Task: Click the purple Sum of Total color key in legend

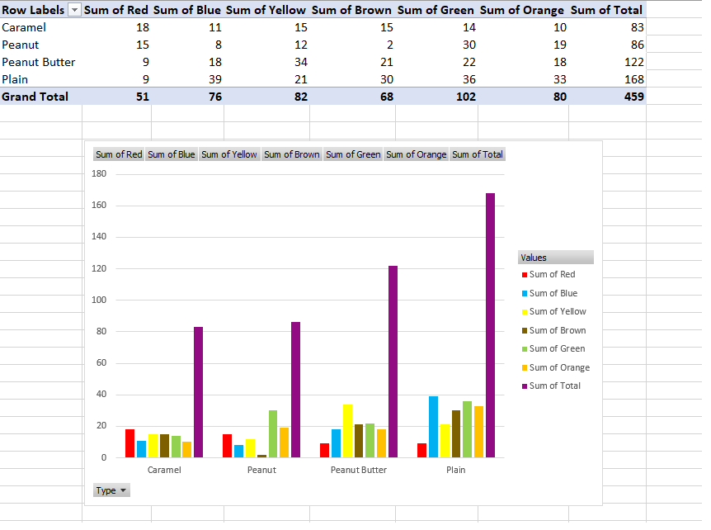Action: pos(525,386)
